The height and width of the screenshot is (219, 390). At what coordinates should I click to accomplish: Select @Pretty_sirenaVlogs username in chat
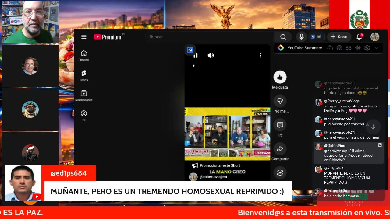click(x=342, y=101)
